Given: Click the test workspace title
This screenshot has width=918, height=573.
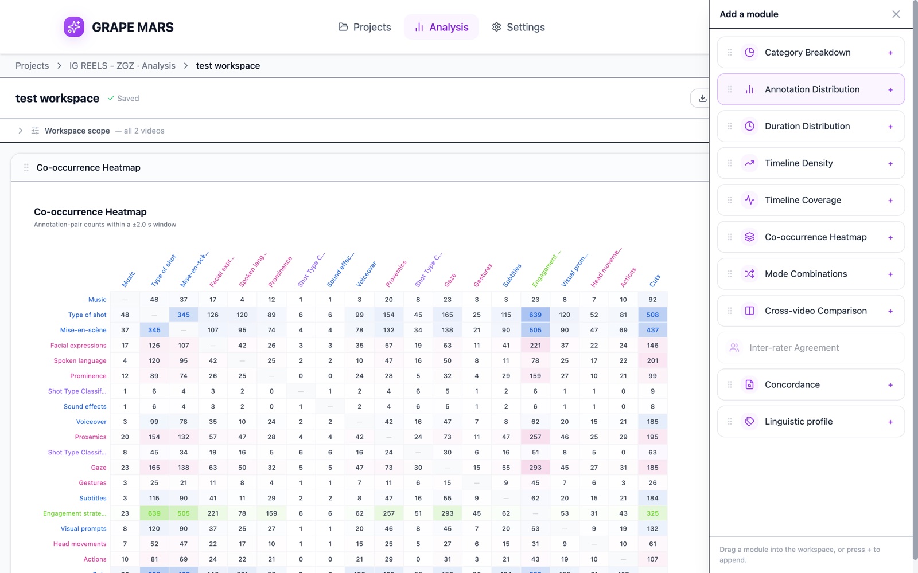Looking at the screenshot, I should (57, 99).
